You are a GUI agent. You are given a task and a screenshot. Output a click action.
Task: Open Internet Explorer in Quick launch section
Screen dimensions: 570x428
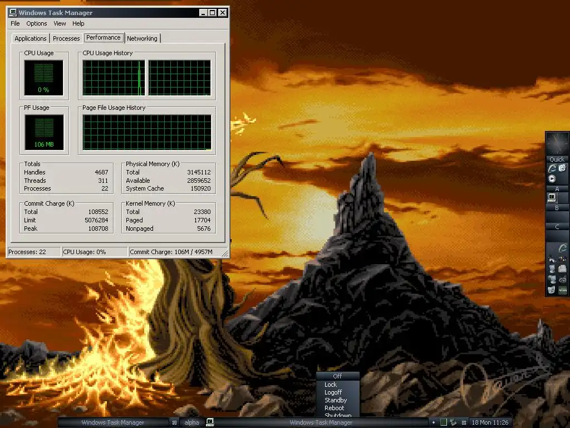tap(552, 168)
